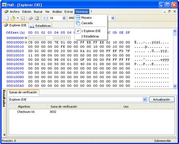179x144 pixels.
Task: Open the dropdown arrow right of Ventanas menu
Action: [x=113, y=18]
